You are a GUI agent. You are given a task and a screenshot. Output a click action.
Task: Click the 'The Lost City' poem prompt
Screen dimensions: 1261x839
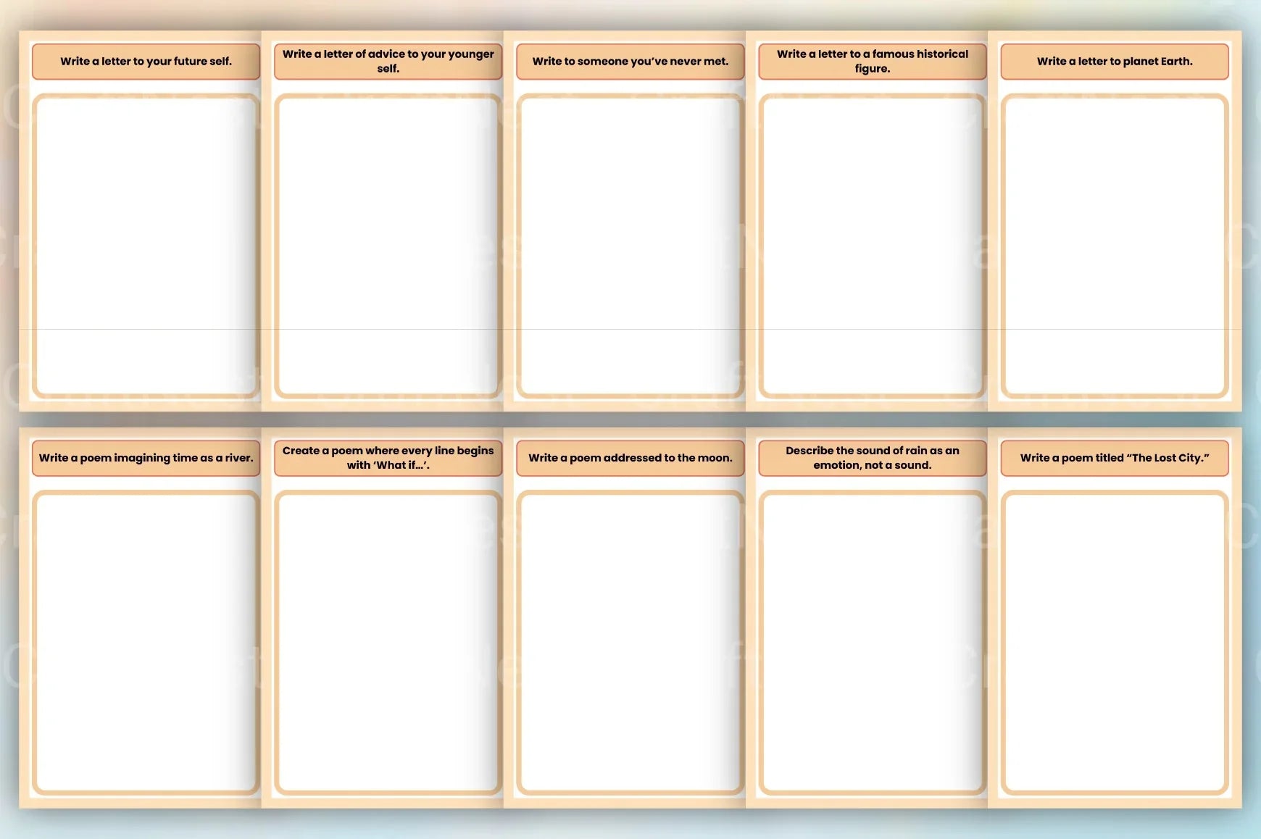point(1115,458)
